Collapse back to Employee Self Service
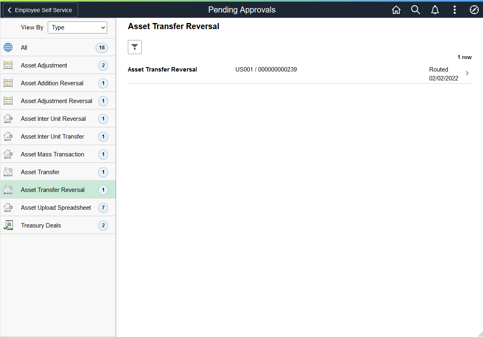The height and width of the screenshot is (337, 483). point(40,10)
